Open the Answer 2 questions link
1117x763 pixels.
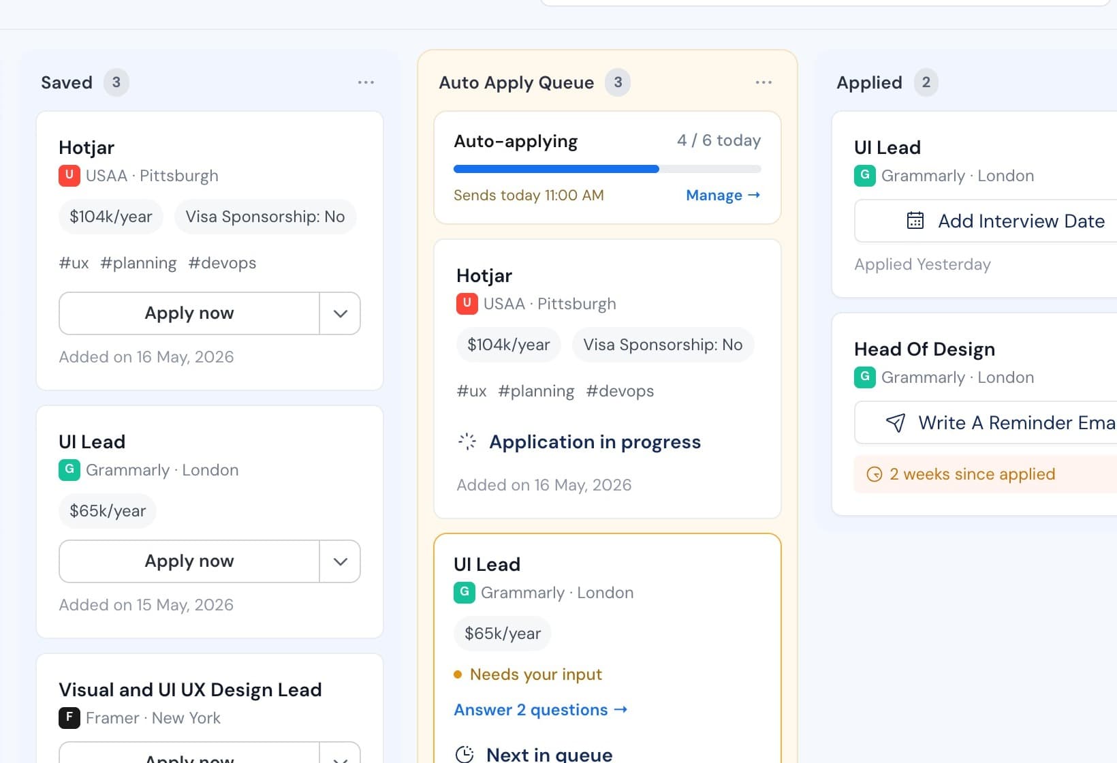[540, 710]
